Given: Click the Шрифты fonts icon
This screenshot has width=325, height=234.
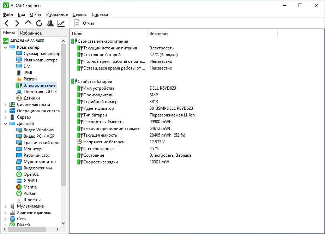Looking at the screenshot, I should (x=19, y=200).
